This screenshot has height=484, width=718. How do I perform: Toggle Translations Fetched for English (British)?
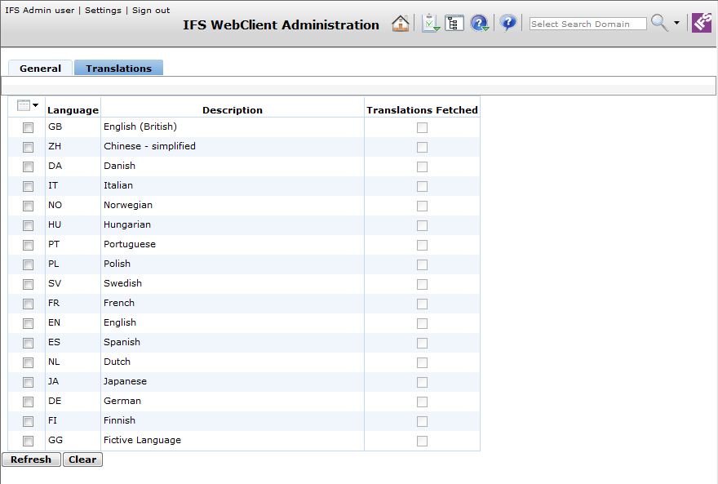pos(422,127)
